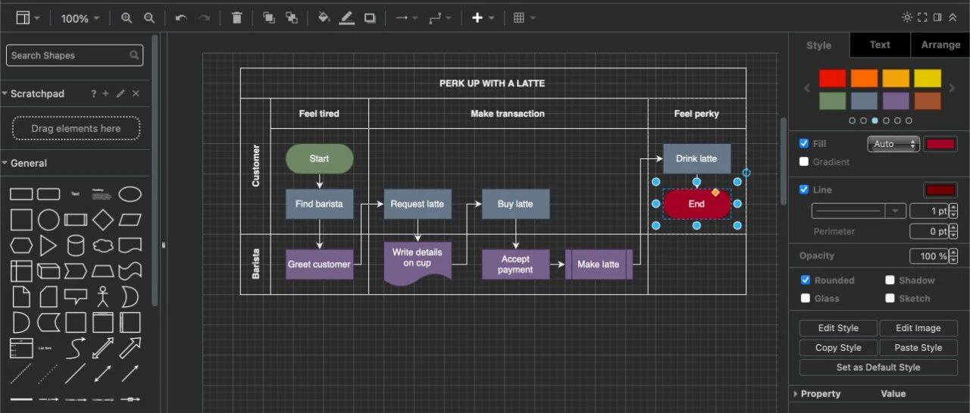Close the Scratchpad section
This screenshot has width=970, height=413.
136,93
